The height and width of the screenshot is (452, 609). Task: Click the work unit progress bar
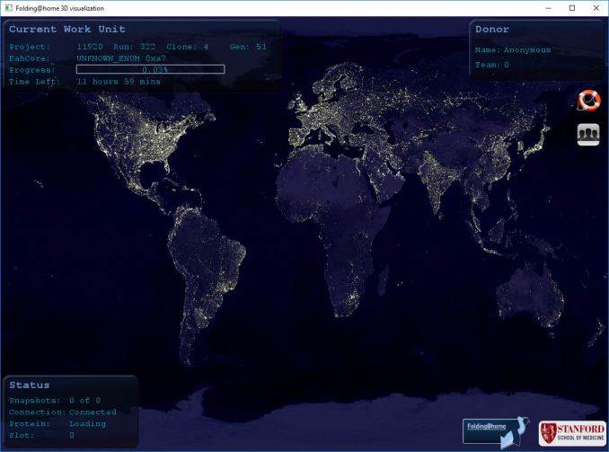(x=150, y=69)
